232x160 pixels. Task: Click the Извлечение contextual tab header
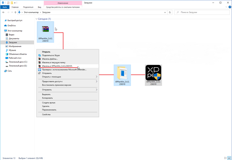tap(63, 3)
